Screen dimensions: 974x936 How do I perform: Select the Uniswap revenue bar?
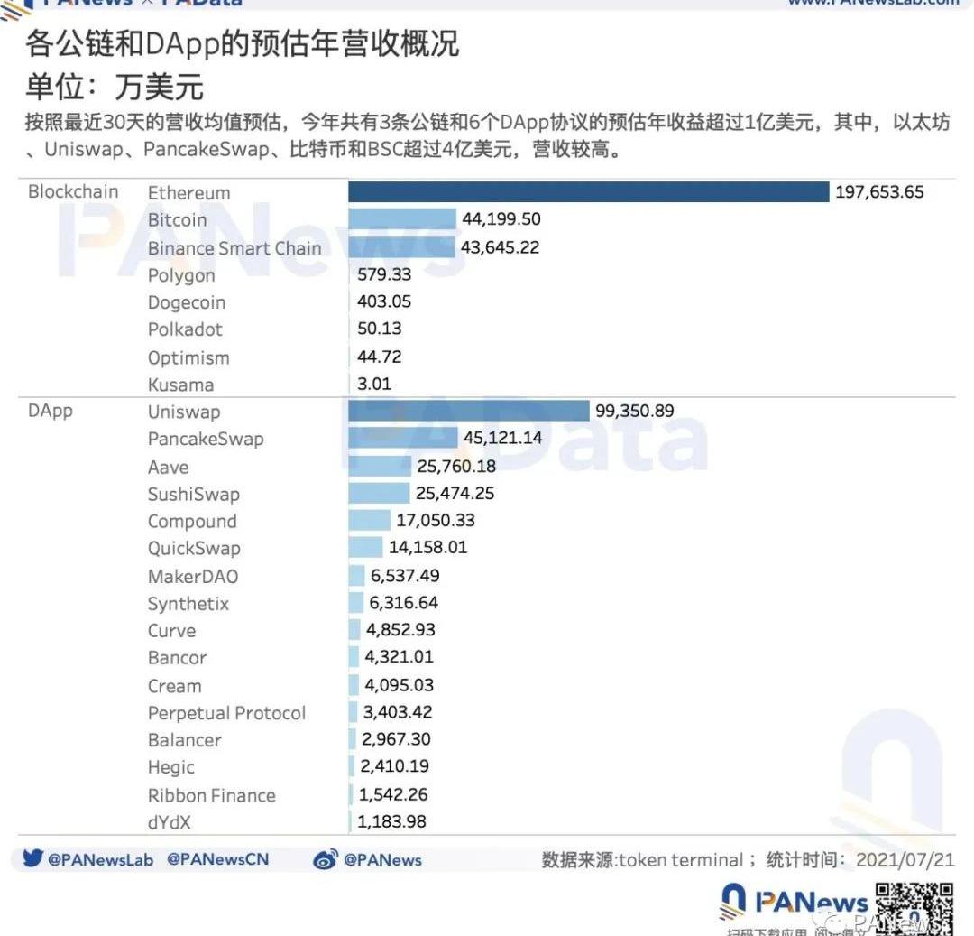[x=468, y=412]
